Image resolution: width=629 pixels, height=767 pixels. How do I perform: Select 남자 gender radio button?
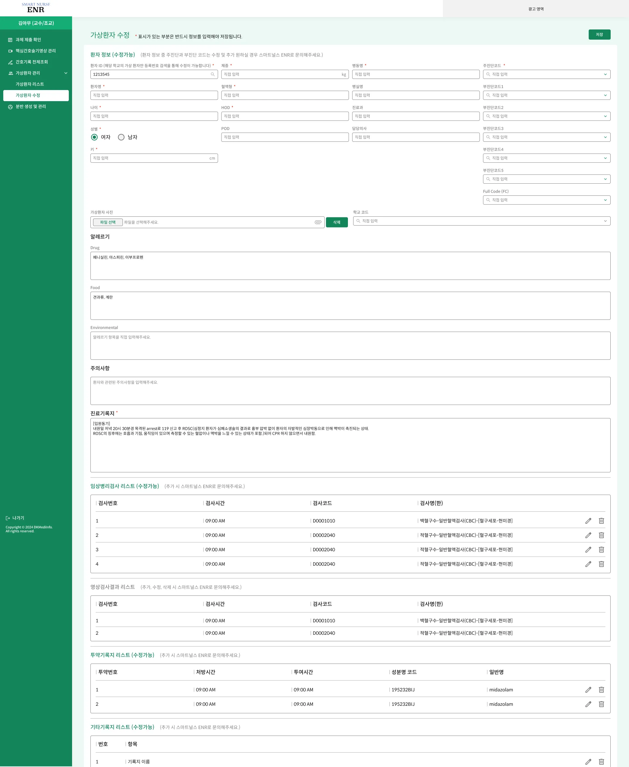click(x=122, y=137)
